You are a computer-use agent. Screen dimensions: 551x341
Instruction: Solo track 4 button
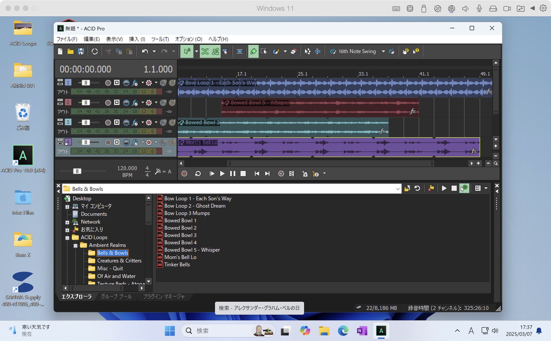(172, 142)
